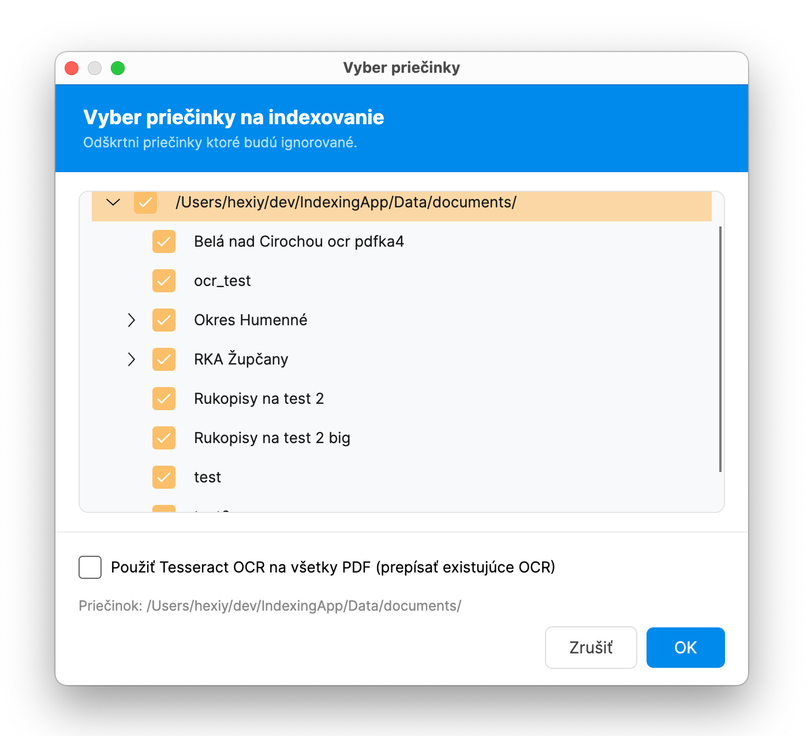The height and width of the screenshot is (736, 807).
Task: Toggle the ocr_test folder checkbox
Action: tap(164, 281)
